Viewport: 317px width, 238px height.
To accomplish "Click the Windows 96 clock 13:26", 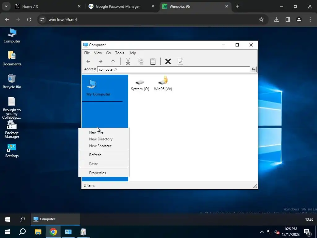I will click(x=309, y=219).
